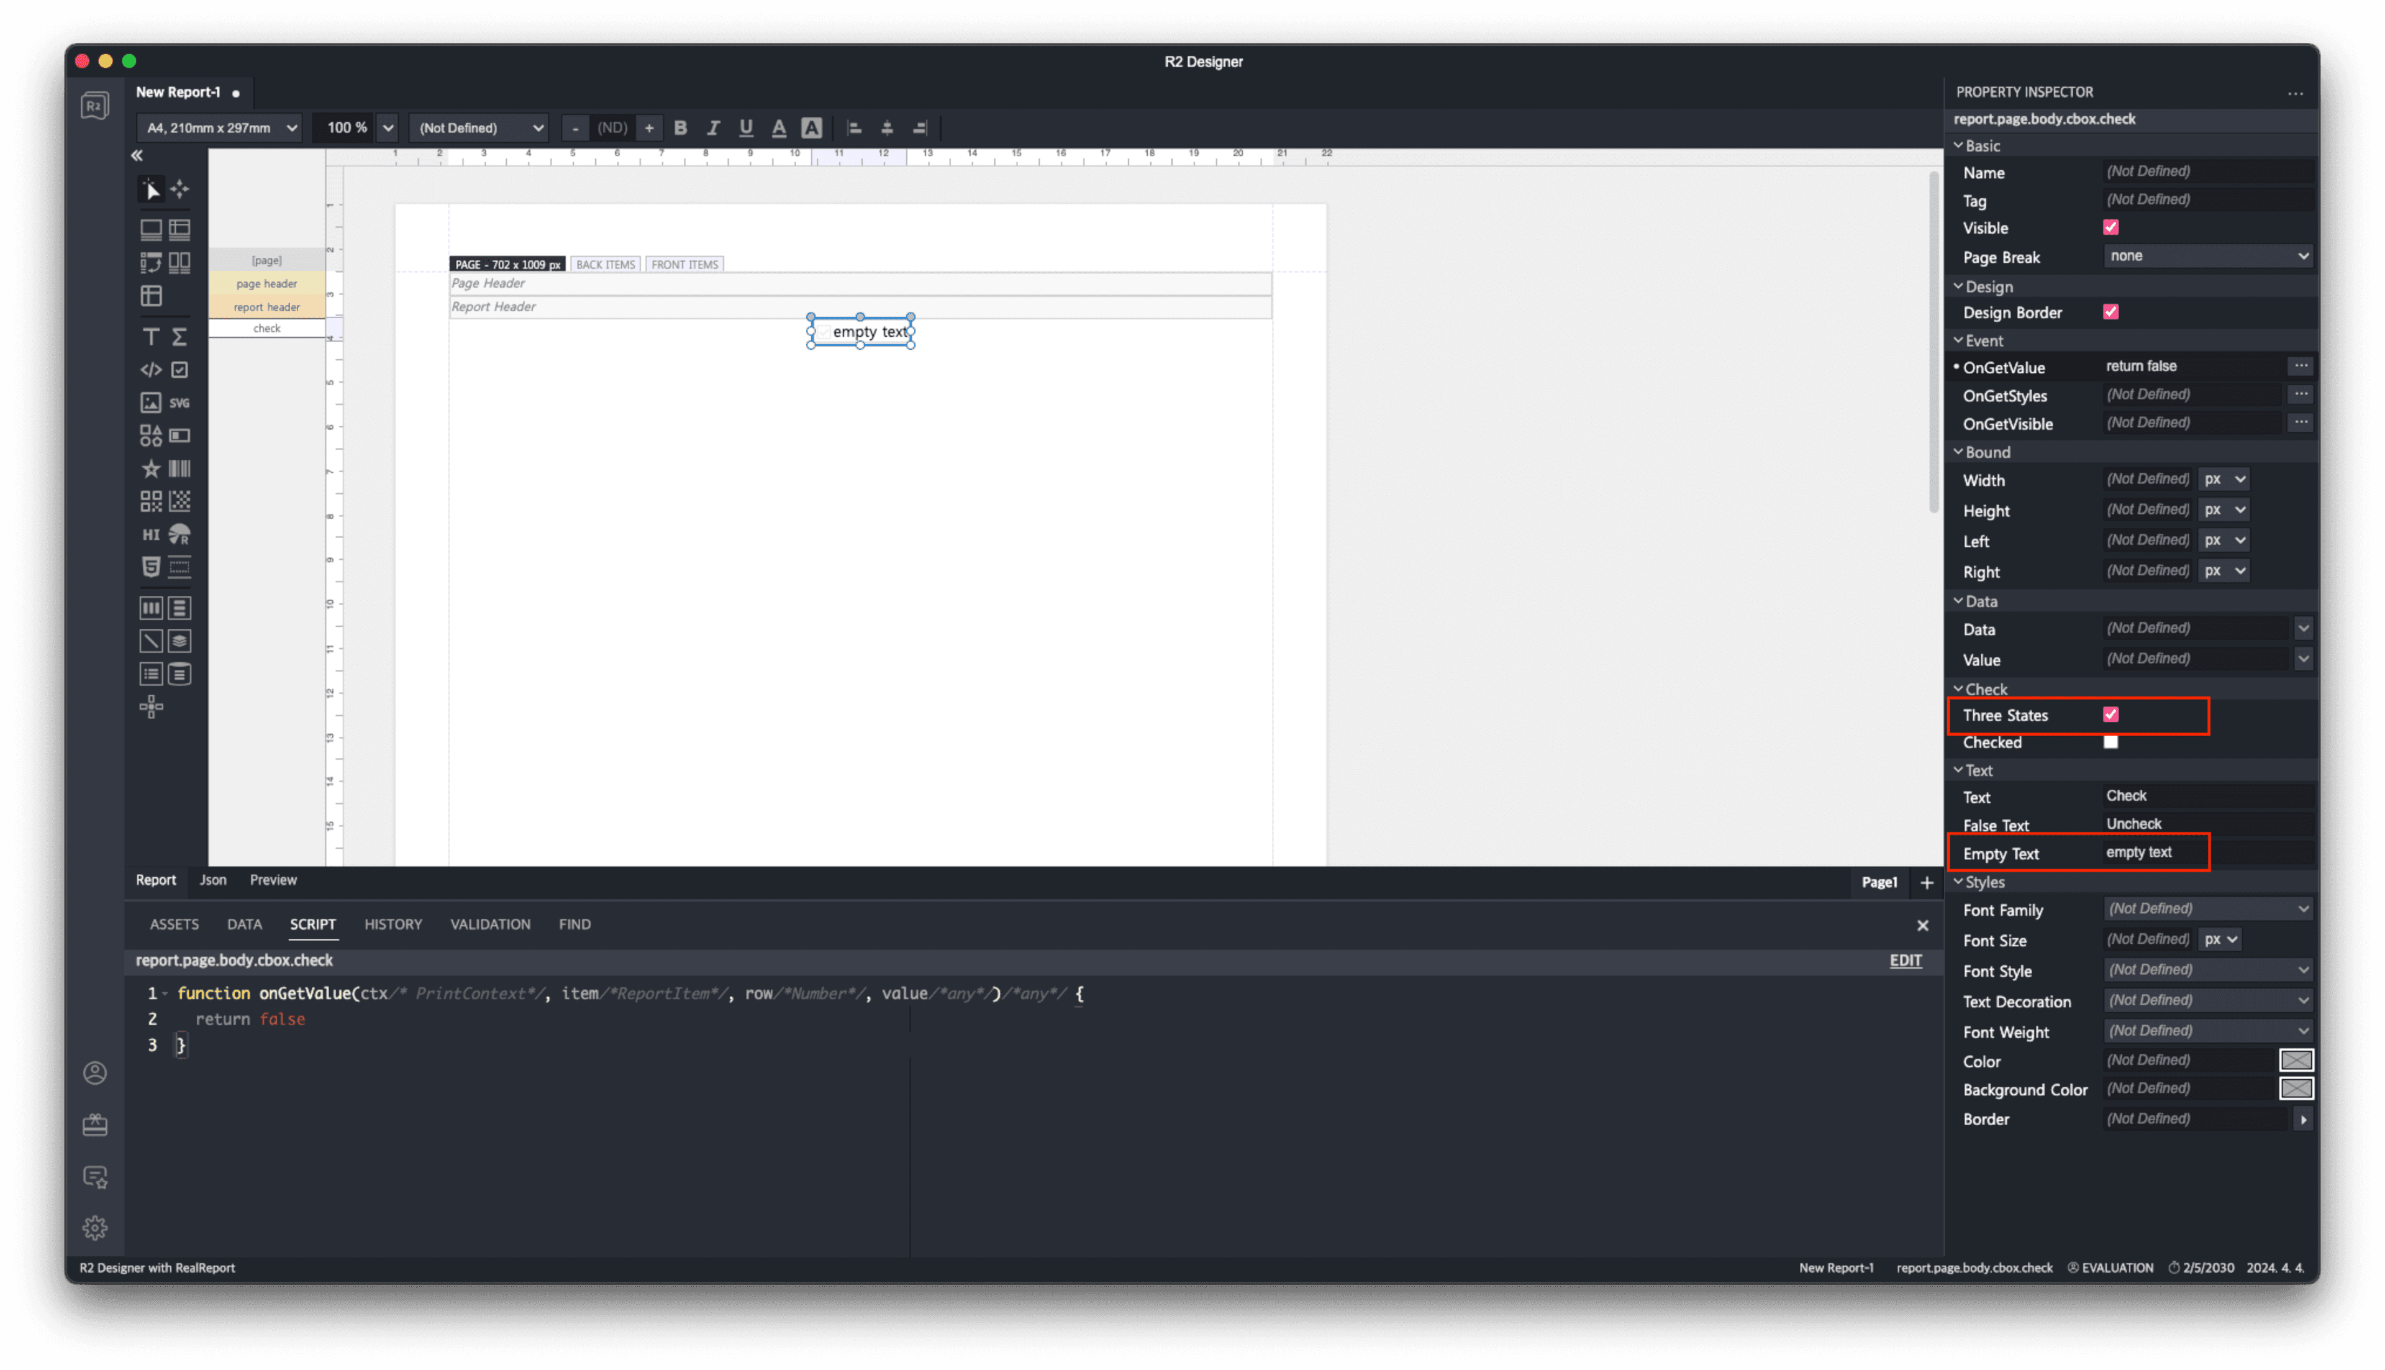
Task: Insert a Checkbox item tool
Action: tap(179, 370)
